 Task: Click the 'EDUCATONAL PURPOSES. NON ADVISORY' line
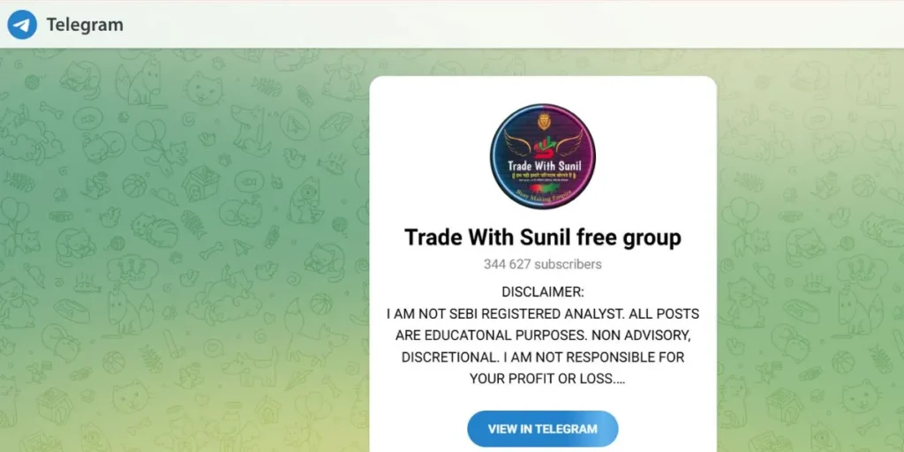(543, 335)
